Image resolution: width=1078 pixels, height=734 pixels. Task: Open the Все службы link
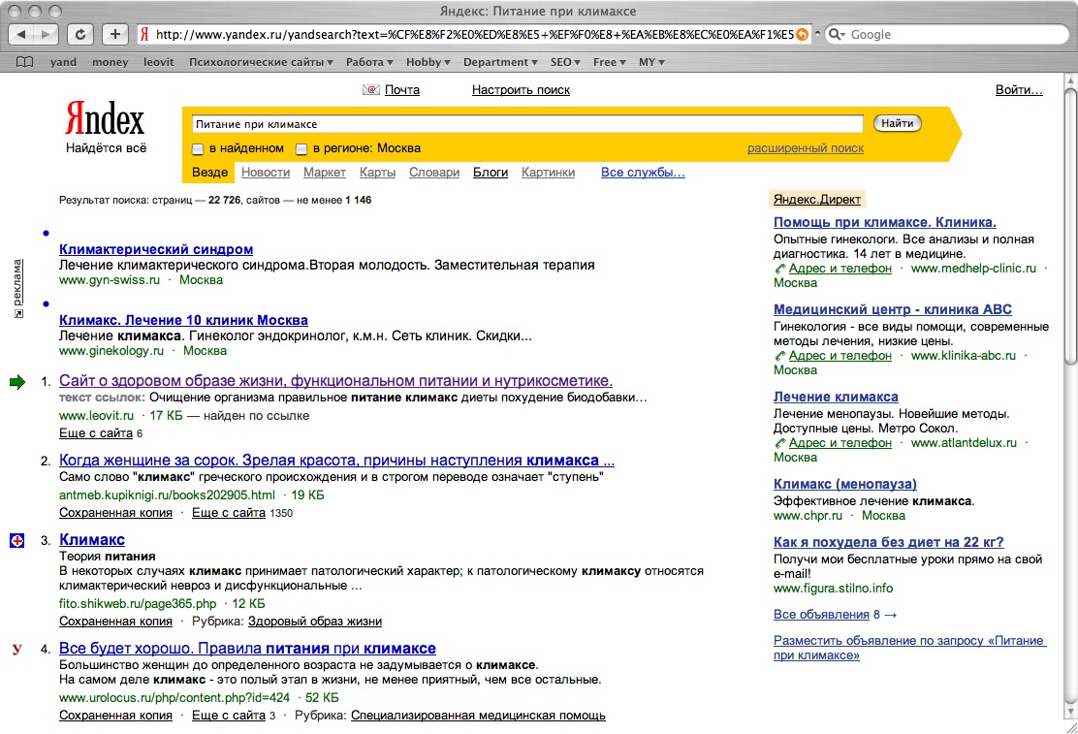[x=643, y=172]
